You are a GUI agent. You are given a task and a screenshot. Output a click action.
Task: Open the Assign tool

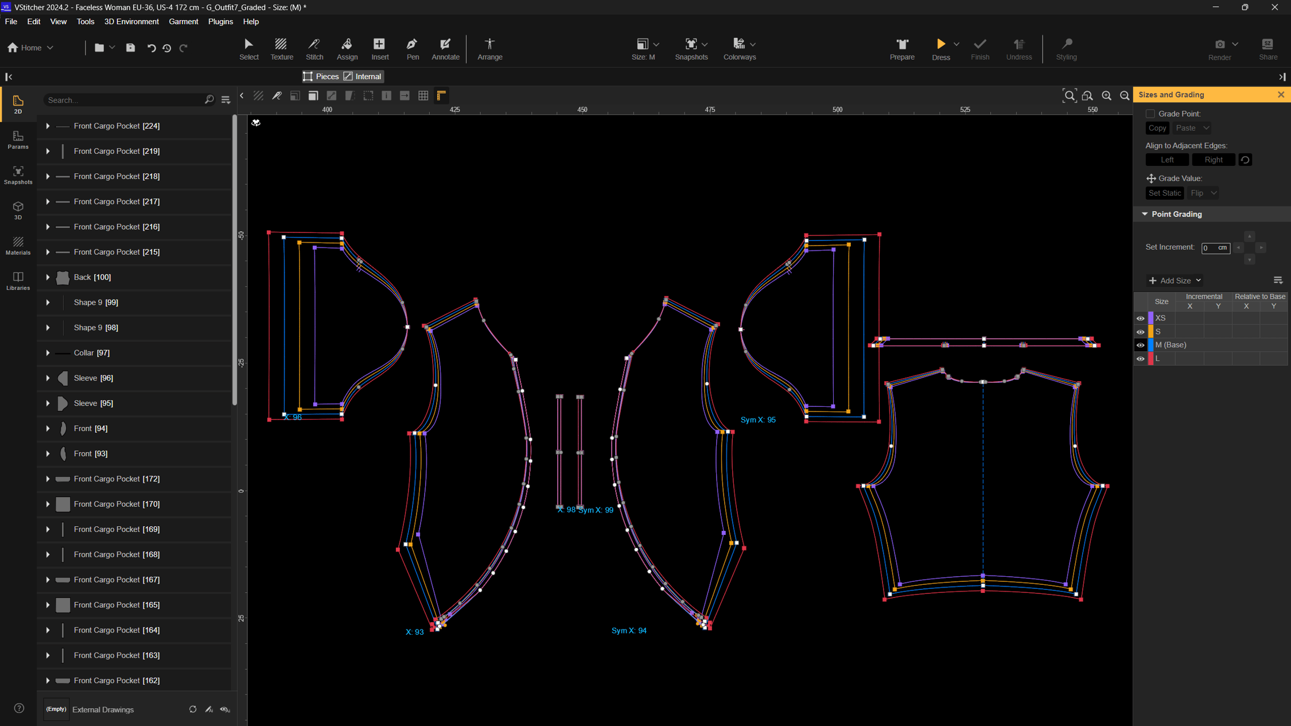(x=347, y=49)
